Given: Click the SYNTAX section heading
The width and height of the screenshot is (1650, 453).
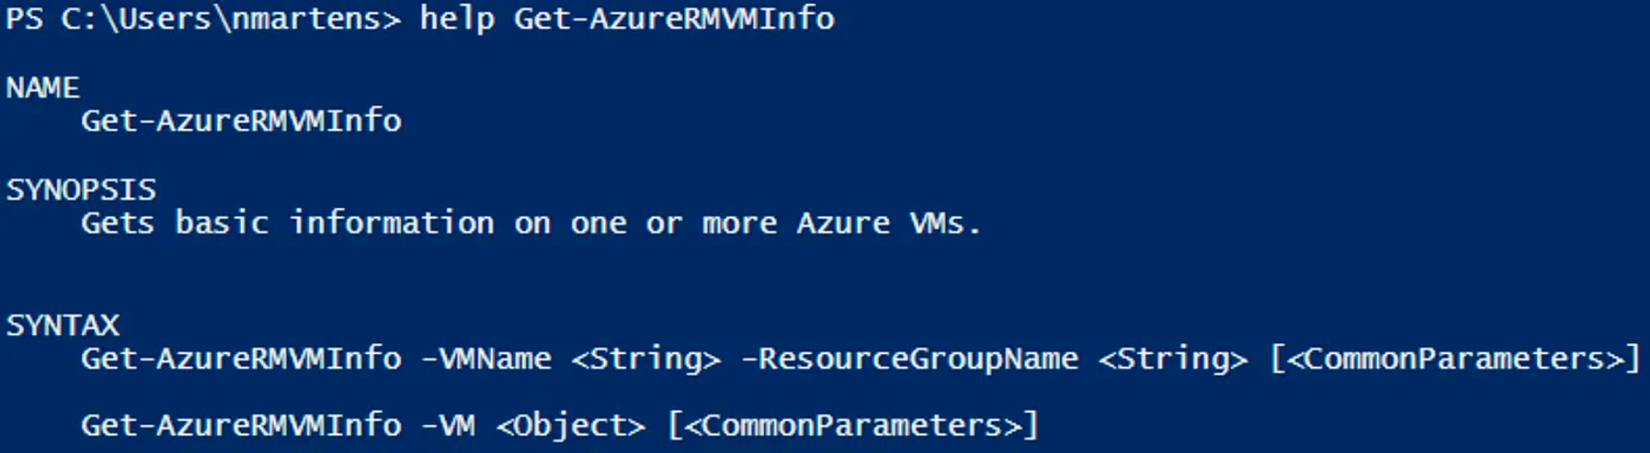Looking at the screenshot, I should tap(63, 325).
